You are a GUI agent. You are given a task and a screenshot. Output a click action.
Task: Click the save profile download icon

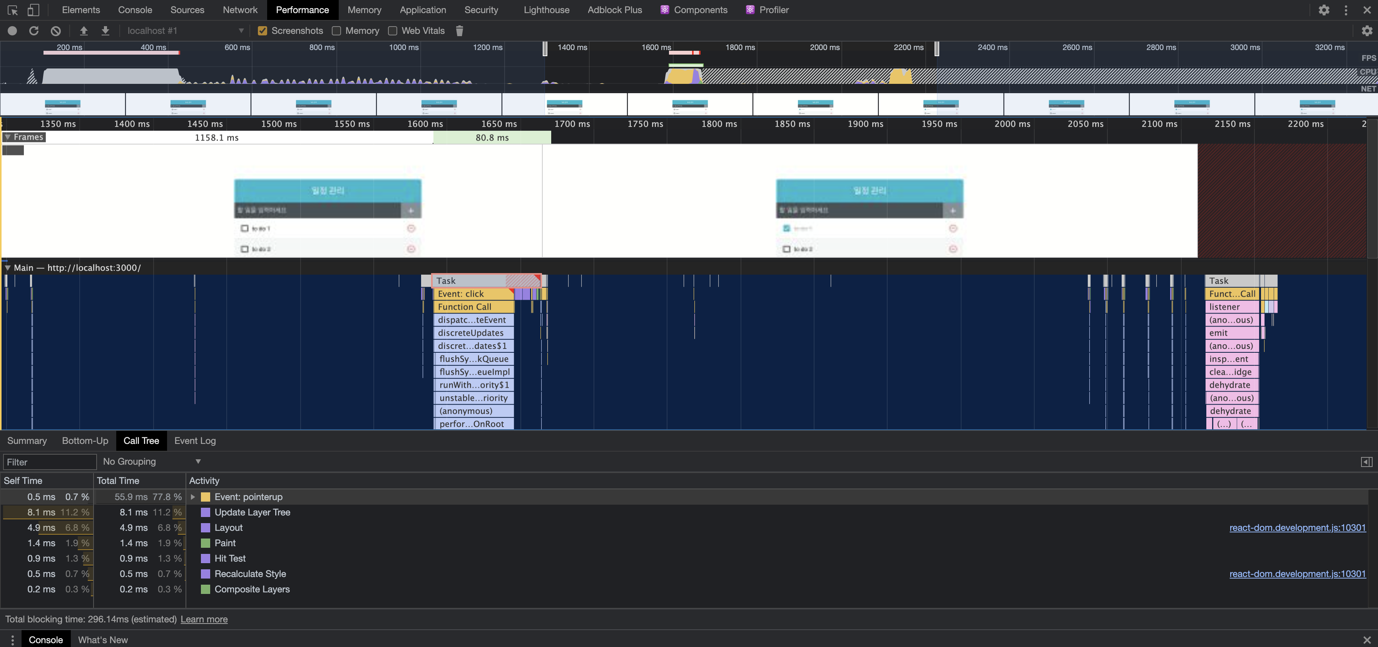pos(105,31)
